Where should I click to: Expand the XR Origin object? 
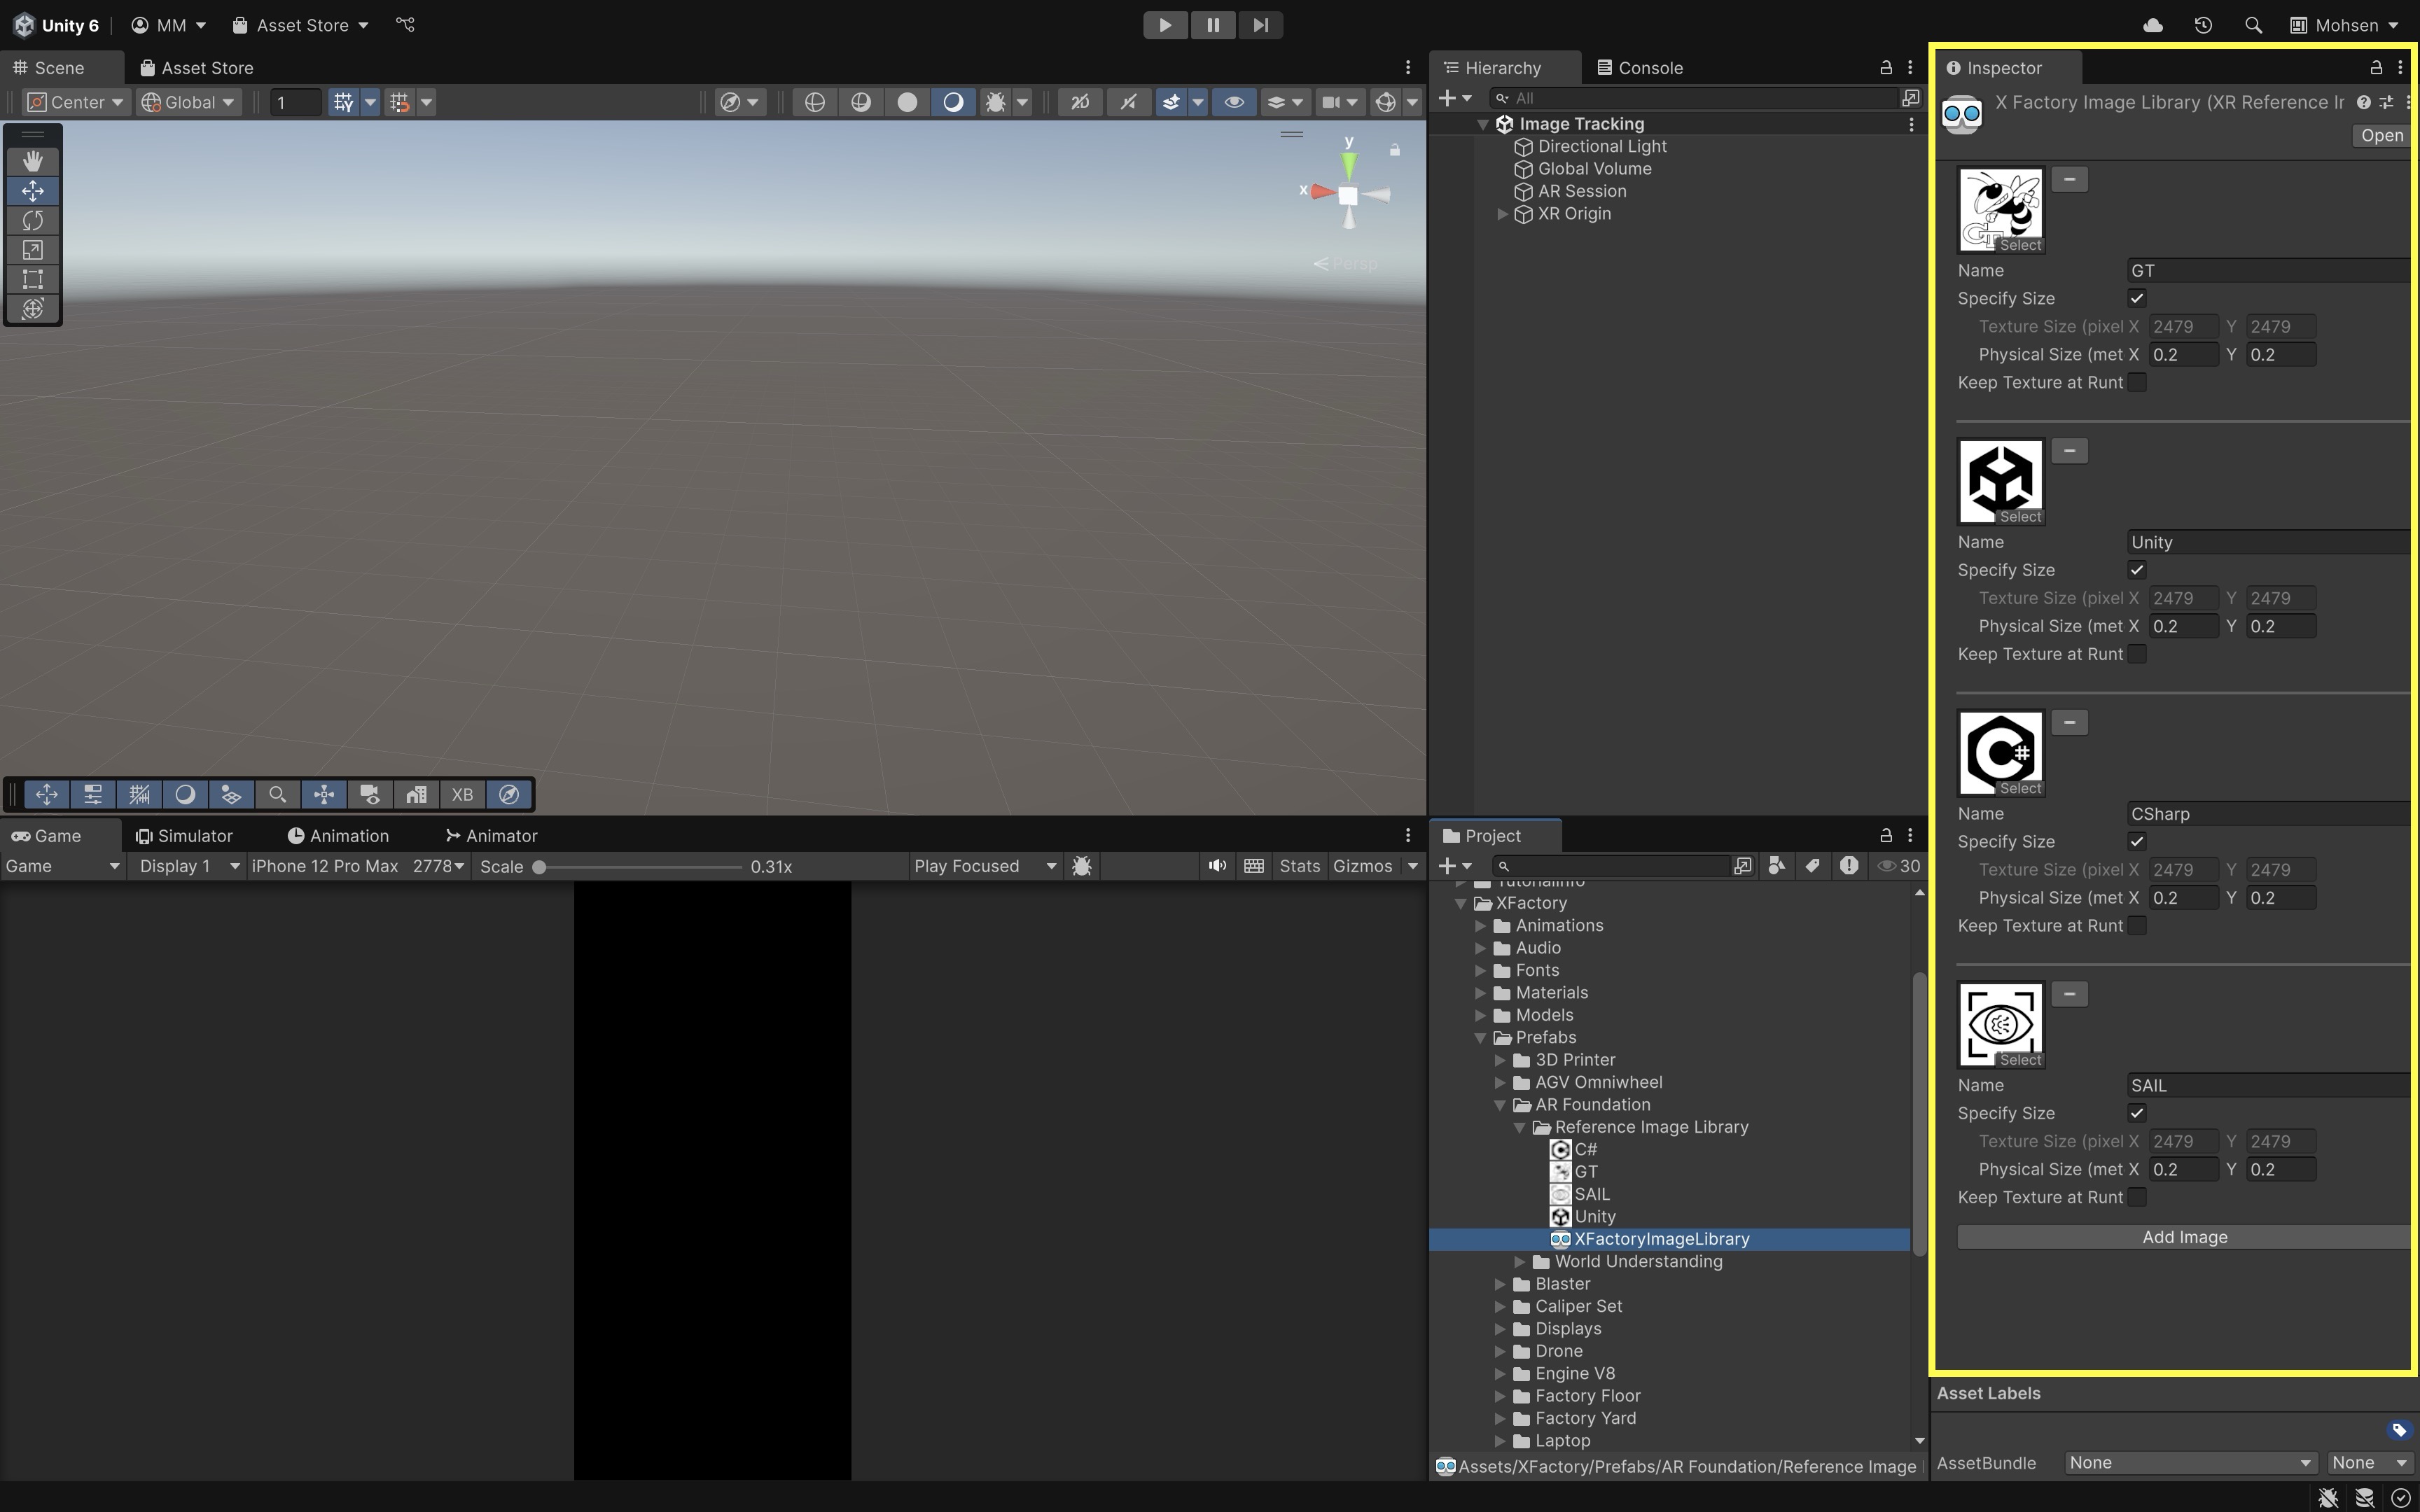tap(1502, 214)
